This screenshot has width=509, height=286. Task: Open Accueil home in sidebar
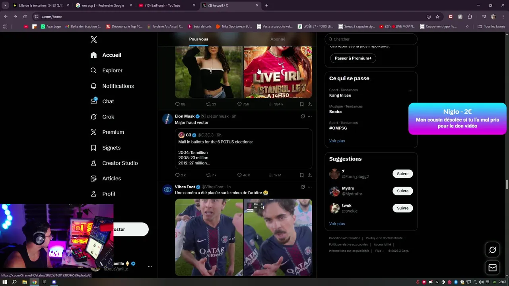click(x=106, y=55)
